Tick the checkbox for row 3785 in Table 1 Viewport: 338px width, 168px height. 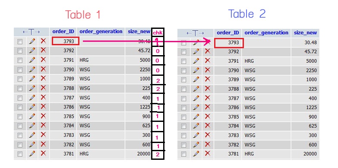[x=20, y=117]
